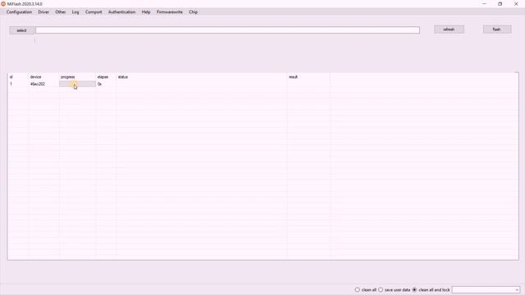Viewport: 525px width, 295px height.
Task: Open the Comport menu
Action: point(94,12)
